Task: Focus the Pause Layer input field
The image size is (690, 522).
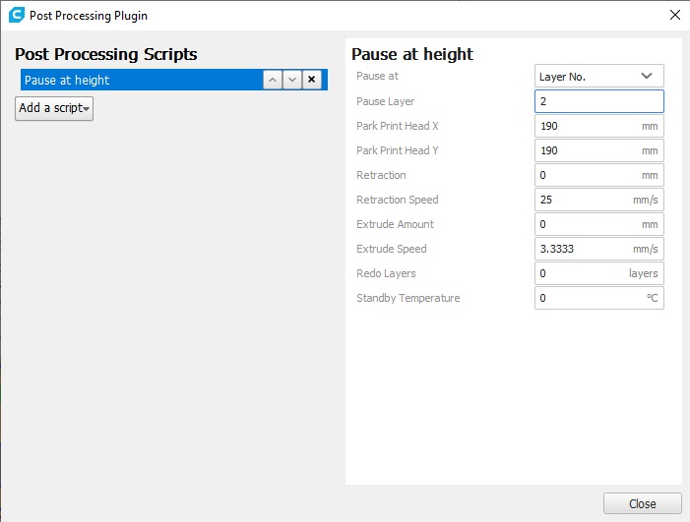Action: [599, 101]
